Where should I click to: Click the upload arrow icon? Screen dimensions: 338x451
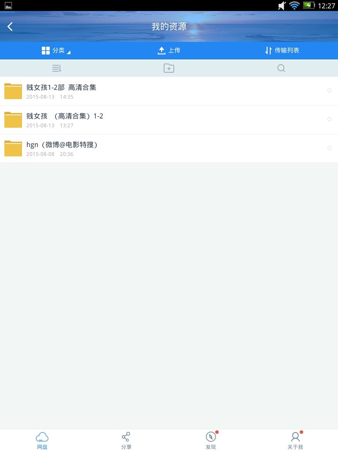point(162,51)
